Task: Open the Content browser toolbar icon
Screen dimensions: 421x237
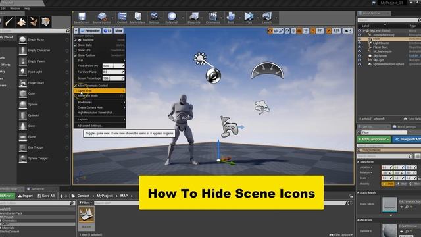Action: (122, 16)
